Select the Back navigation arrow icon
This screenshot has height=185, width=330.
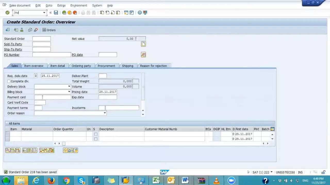[x=64, y=13]
